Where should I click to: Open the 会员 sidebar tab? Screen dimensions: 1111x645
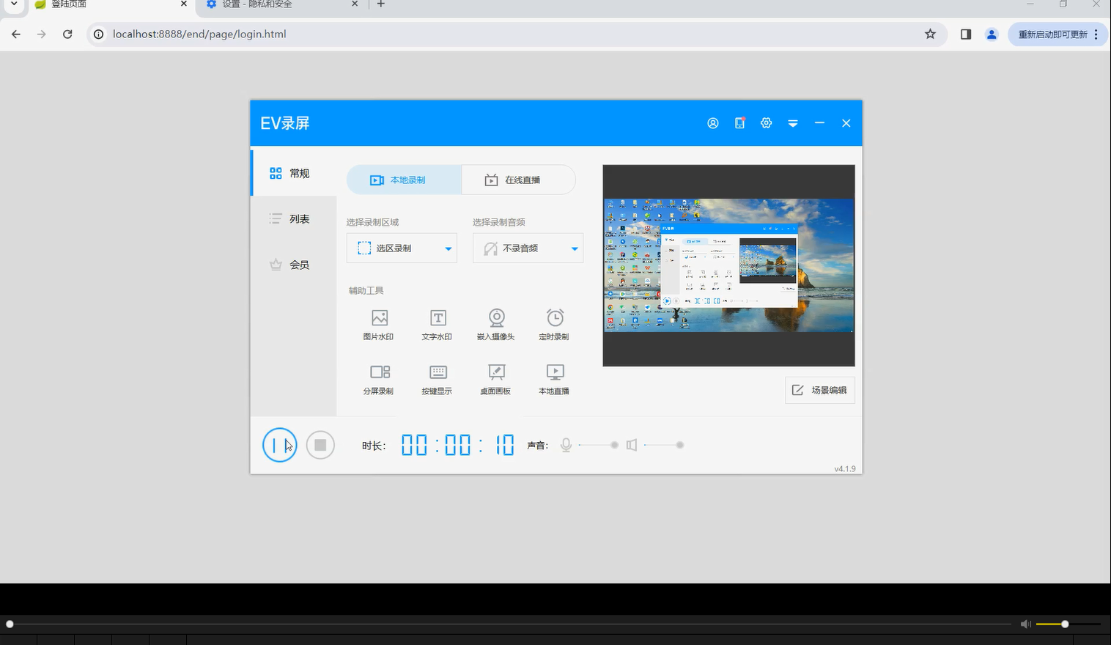click(294, 265)
